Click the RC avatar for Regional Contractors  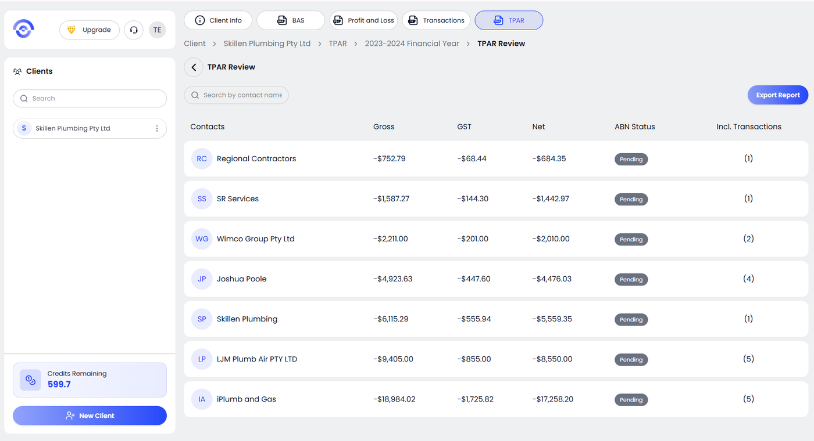[202, 159]
